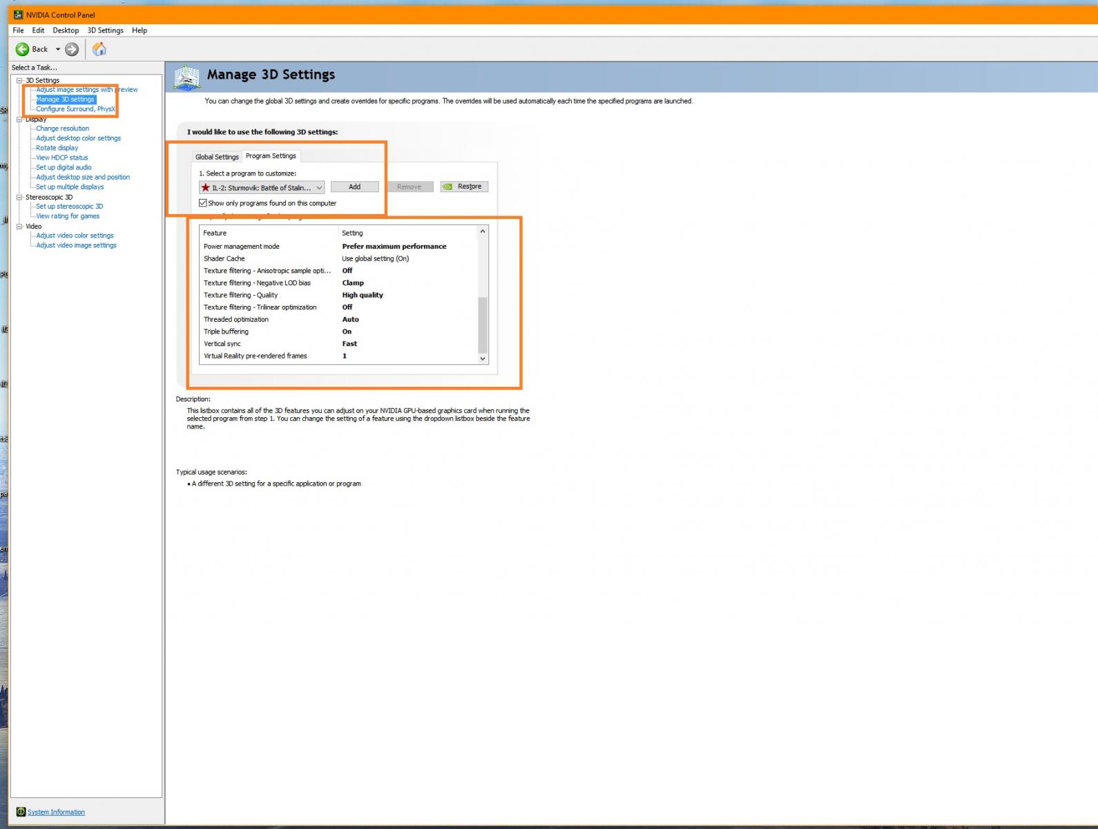Open Set up digital audio

[64, 167]
